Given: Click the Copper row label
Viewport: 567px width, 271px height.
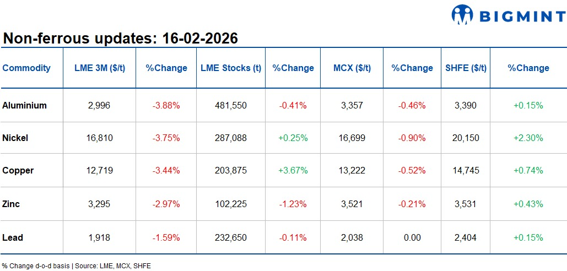Looking at the screenshot, I should [18, 171].
